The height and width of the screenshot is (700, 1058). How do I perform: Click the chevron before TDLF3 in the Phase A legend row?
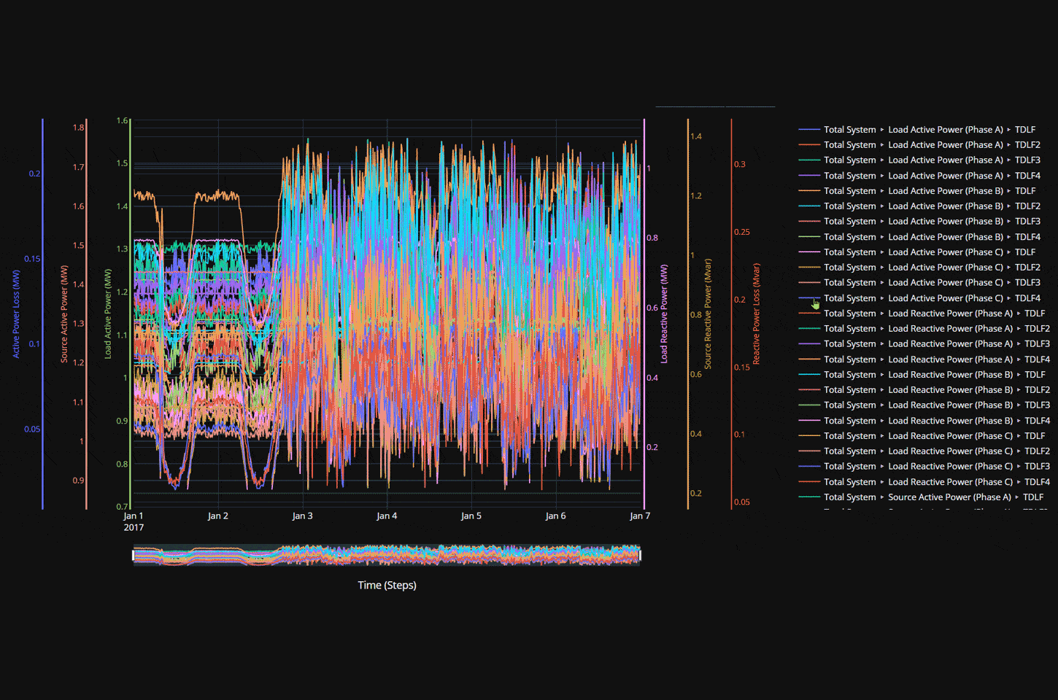pos(1009,160)
